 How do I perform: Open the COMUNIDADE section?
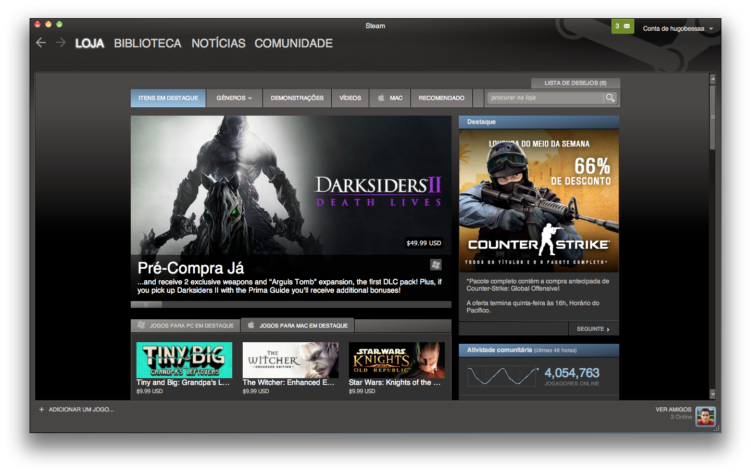pyautogui.click(x=293, y=43)
